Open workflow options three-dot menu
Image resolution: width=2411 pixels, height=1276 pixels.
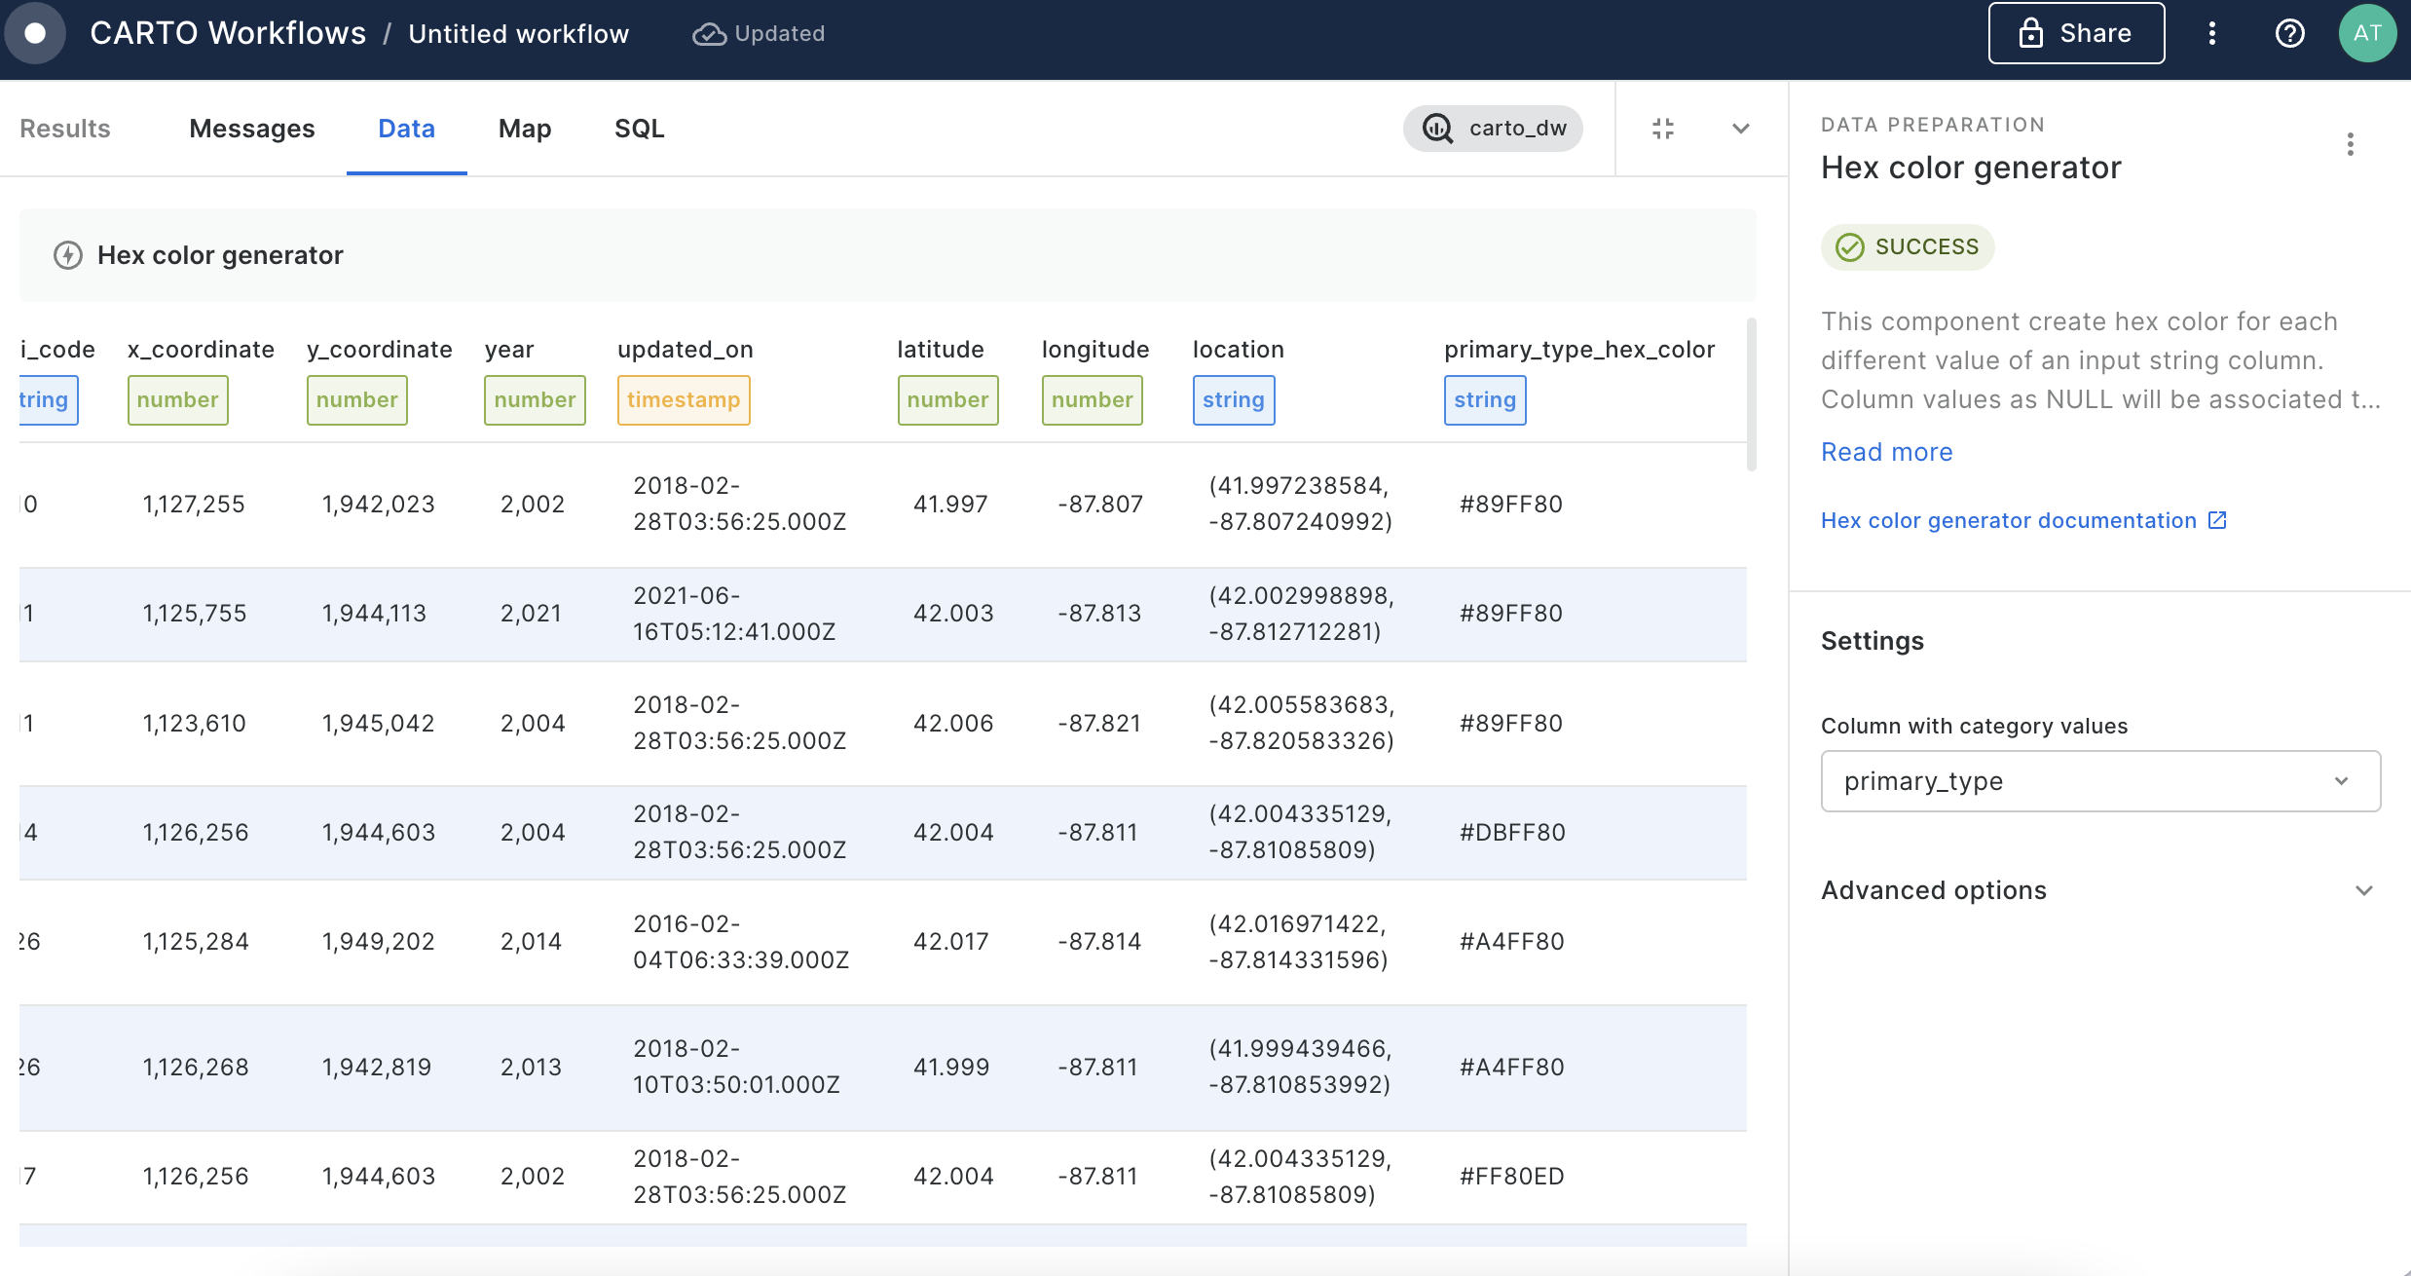tap(2212, 33)
